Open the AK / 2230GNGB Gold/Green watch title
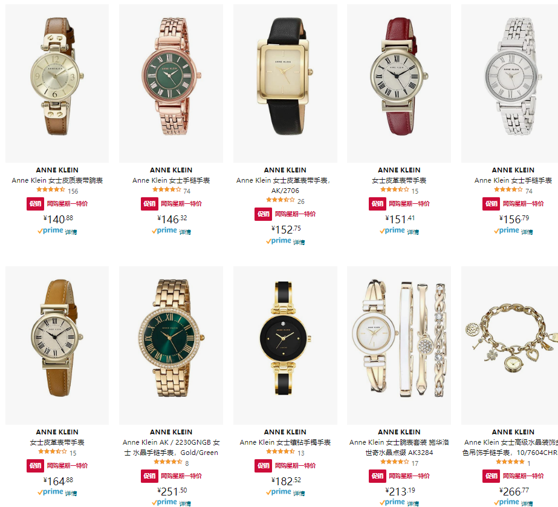558x507 pixels. 171,447
